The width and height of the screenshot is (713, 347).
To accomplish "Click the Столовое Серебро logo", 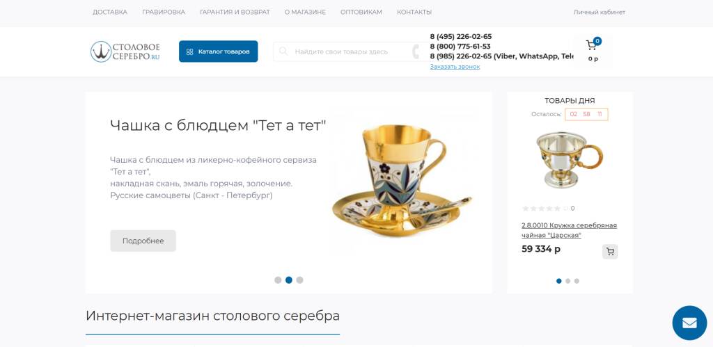I will coord(125,51).
